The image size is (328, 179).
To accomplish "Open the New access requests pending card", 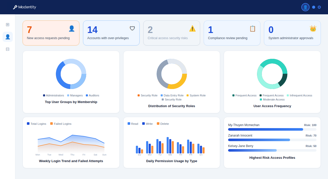I will point(51,33).
